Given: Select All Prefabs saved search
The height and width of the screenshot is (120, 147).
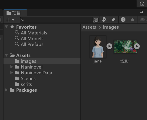Looking at the screenshot, I should click(x=29, y=44).
